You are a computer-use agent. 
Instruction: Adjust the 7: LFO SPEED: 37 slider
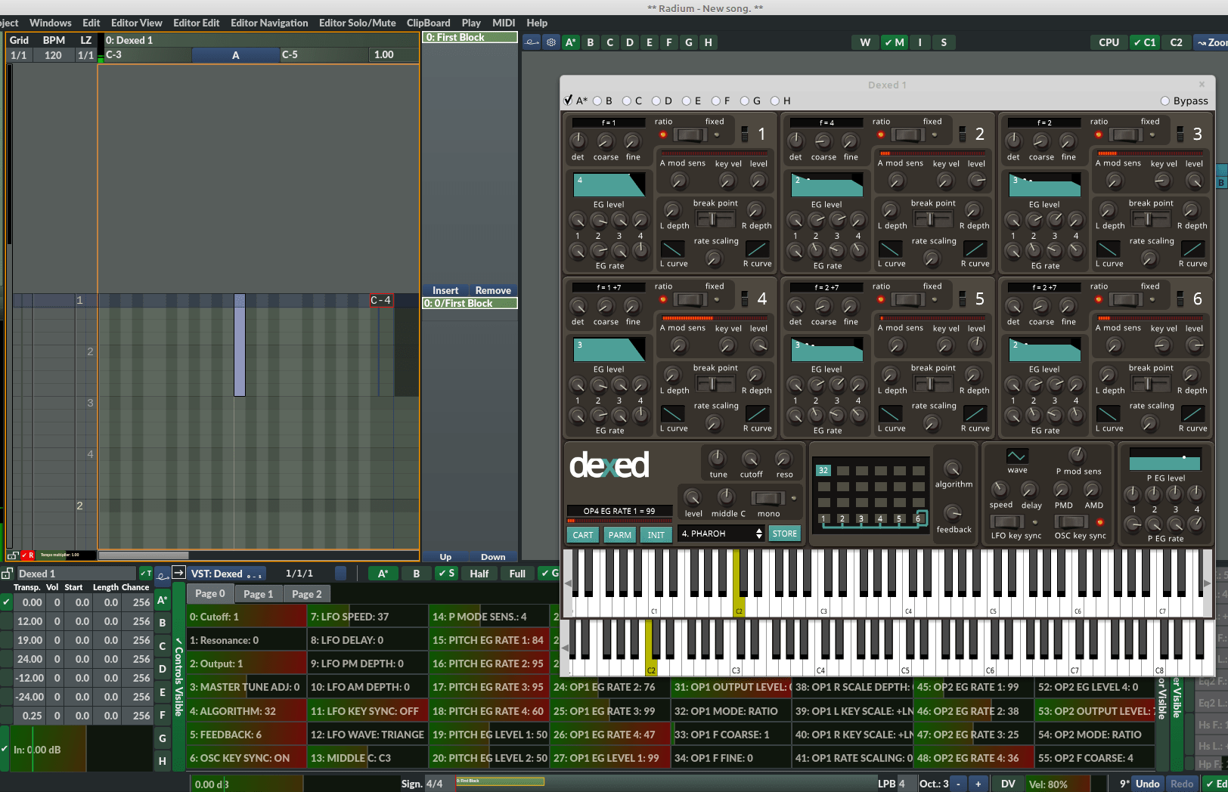(367, 617)
